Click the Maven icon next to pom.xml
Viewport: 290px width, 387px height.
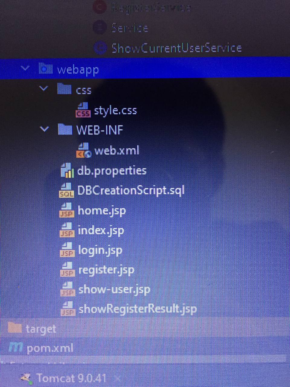point(15,348)
